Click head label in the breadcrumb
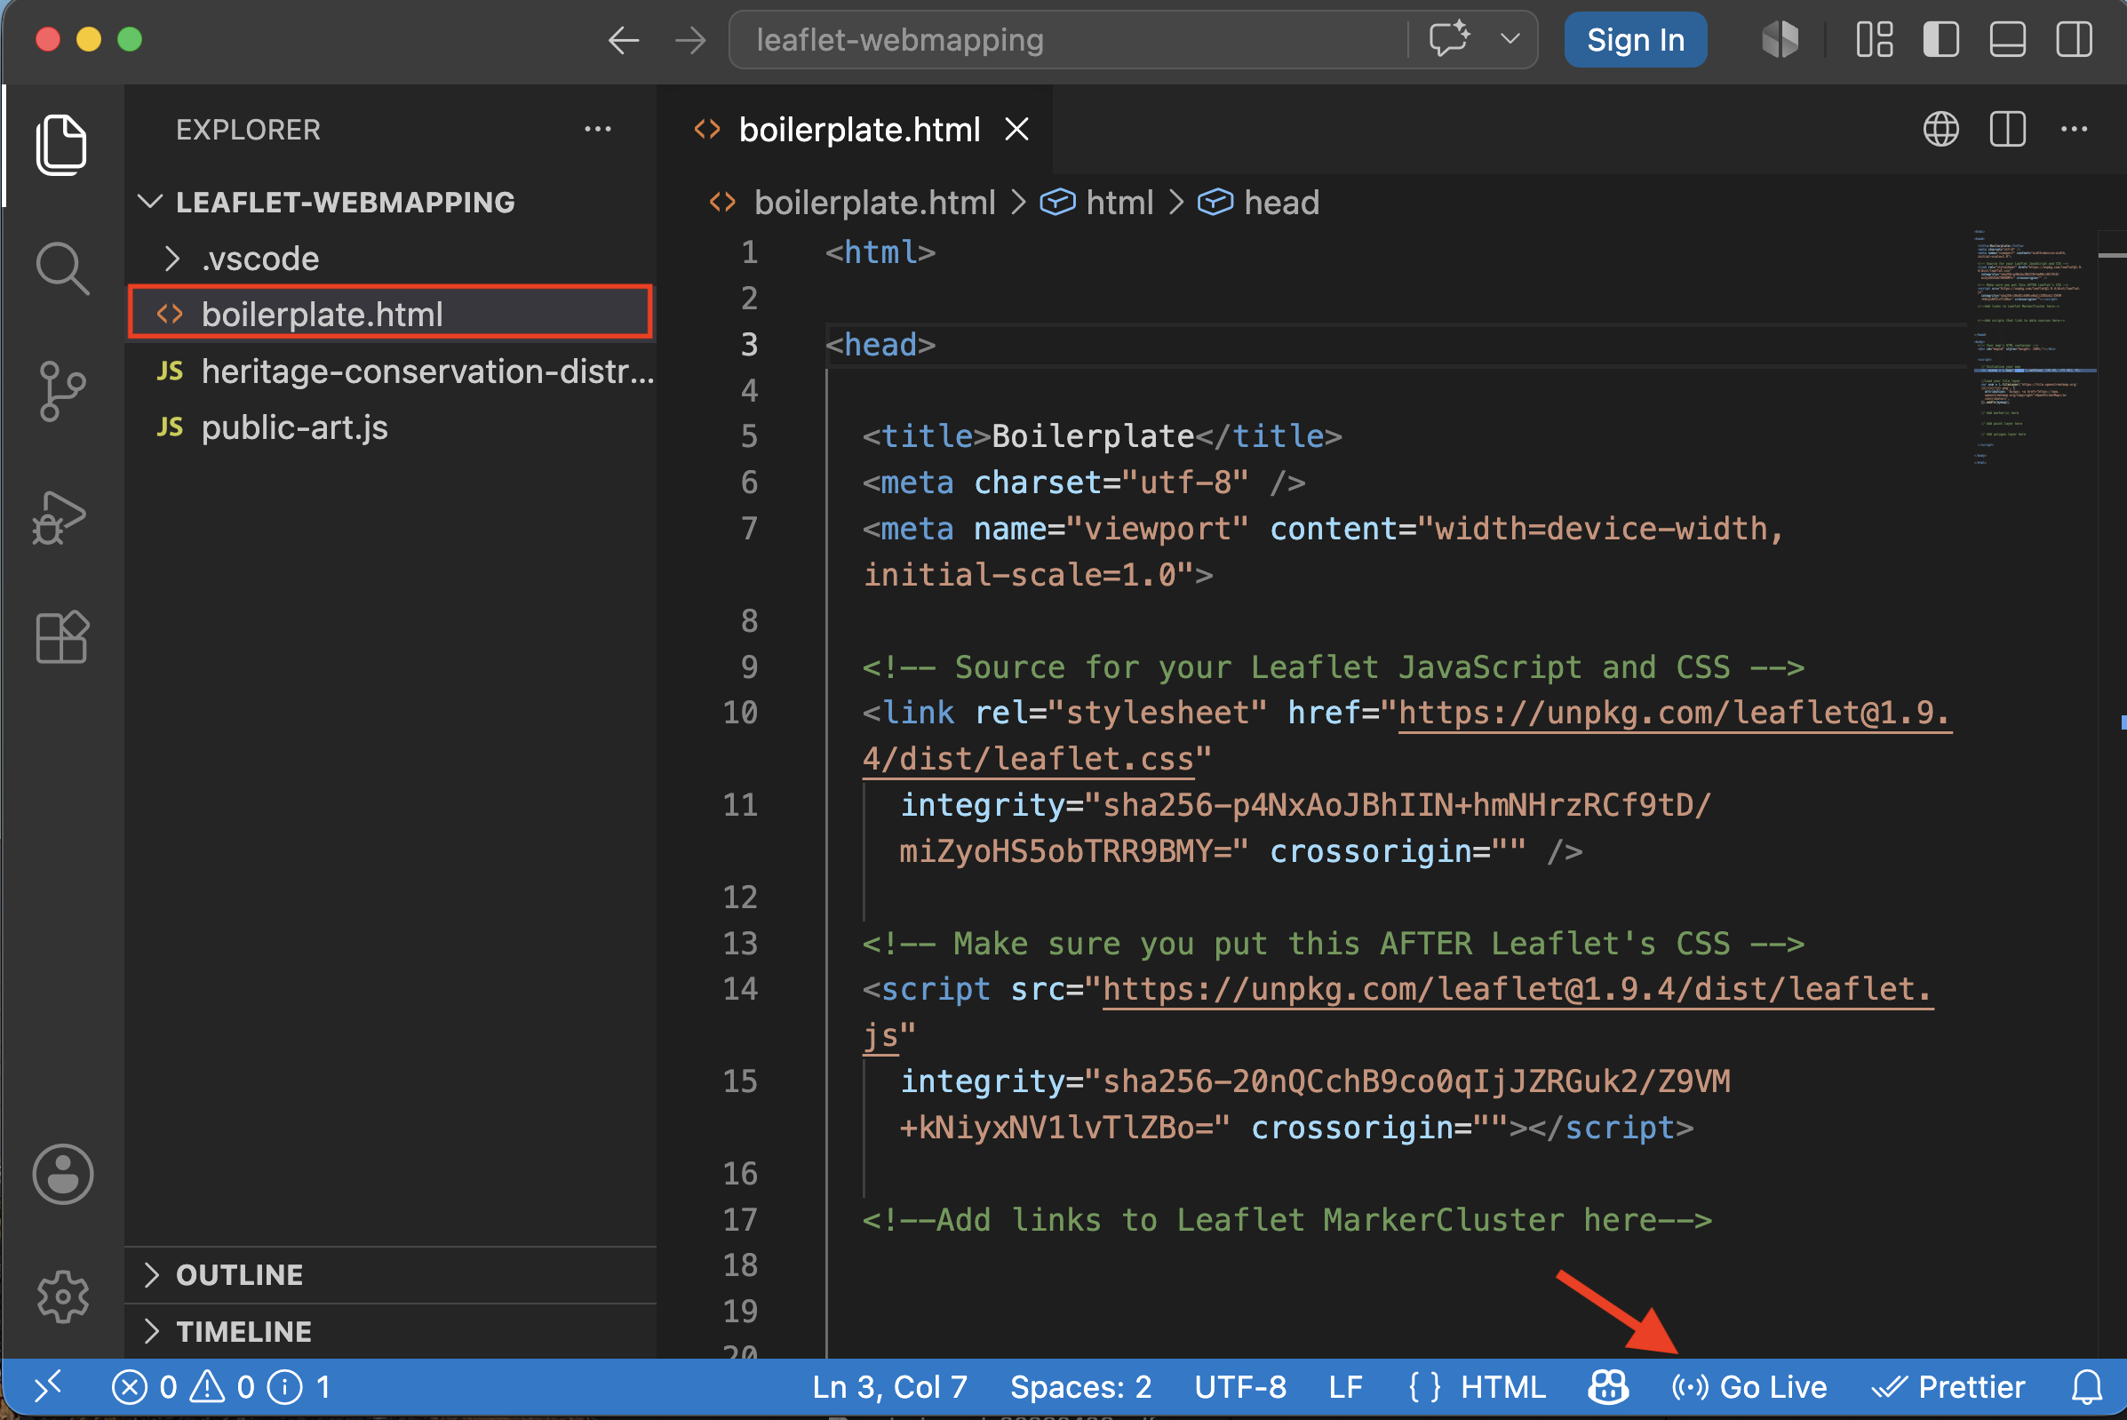The width and height of the screenshot is (2127, 1420). pos(1280,202)
